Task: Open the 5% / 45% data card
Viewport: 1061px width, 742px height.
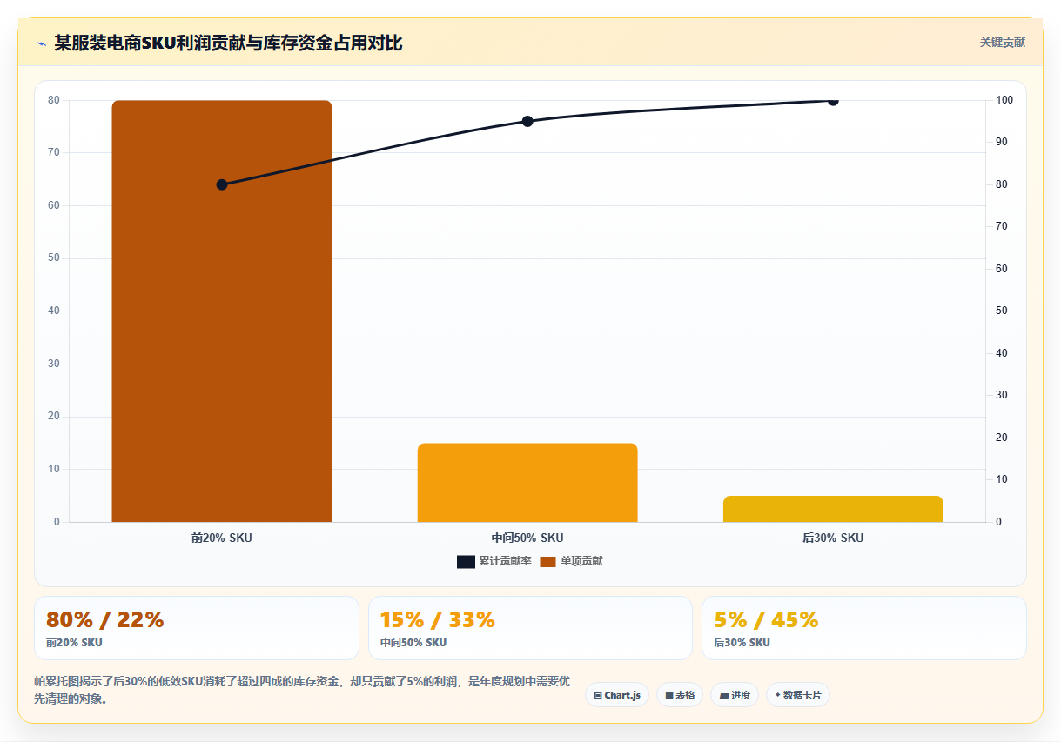Action: click(x=864, y=628)
